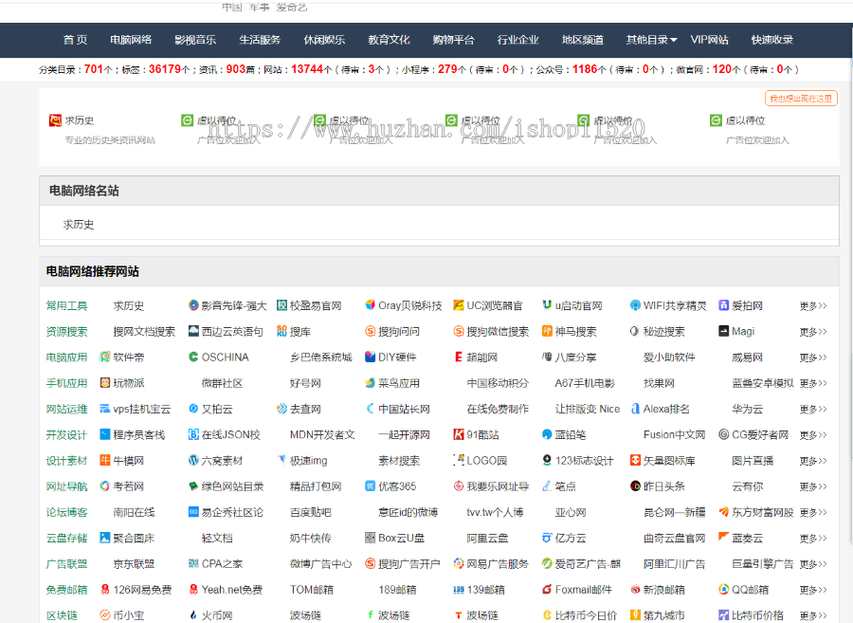Open the 资源搜索 category link
The height and width of the screenshot is (623, 853).
point(67,331)
